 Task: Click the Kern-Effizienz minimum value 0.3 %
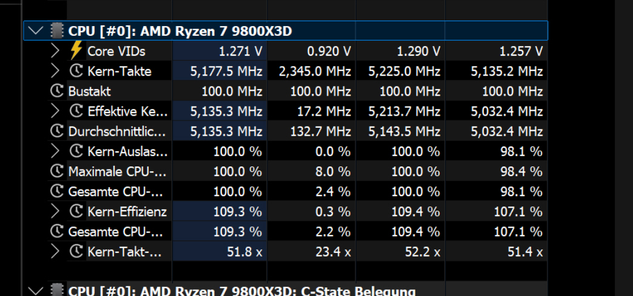pos(333,212)
